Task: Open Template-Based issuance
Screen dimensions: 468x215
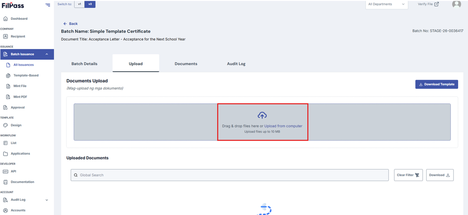Action: click(27, 75)
